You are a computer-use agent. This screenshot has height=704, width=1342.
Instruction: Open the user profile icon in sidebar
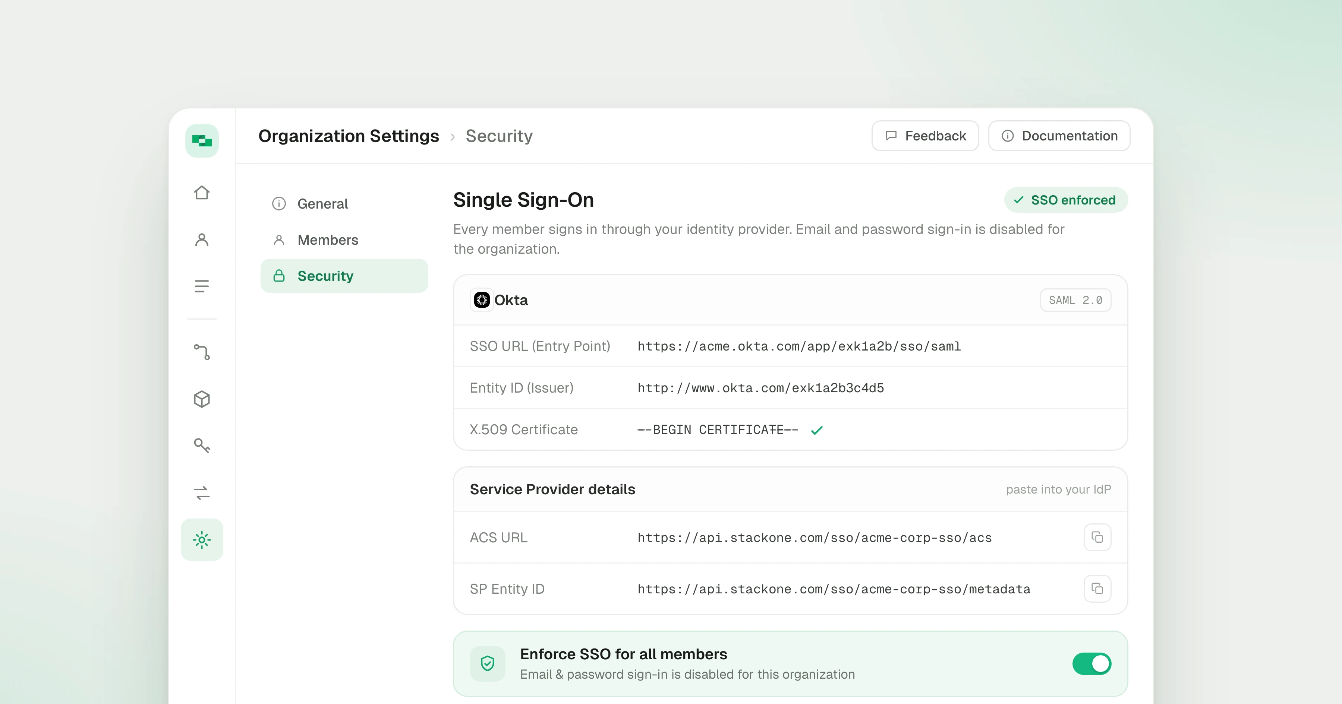click(x=202, y=240)
